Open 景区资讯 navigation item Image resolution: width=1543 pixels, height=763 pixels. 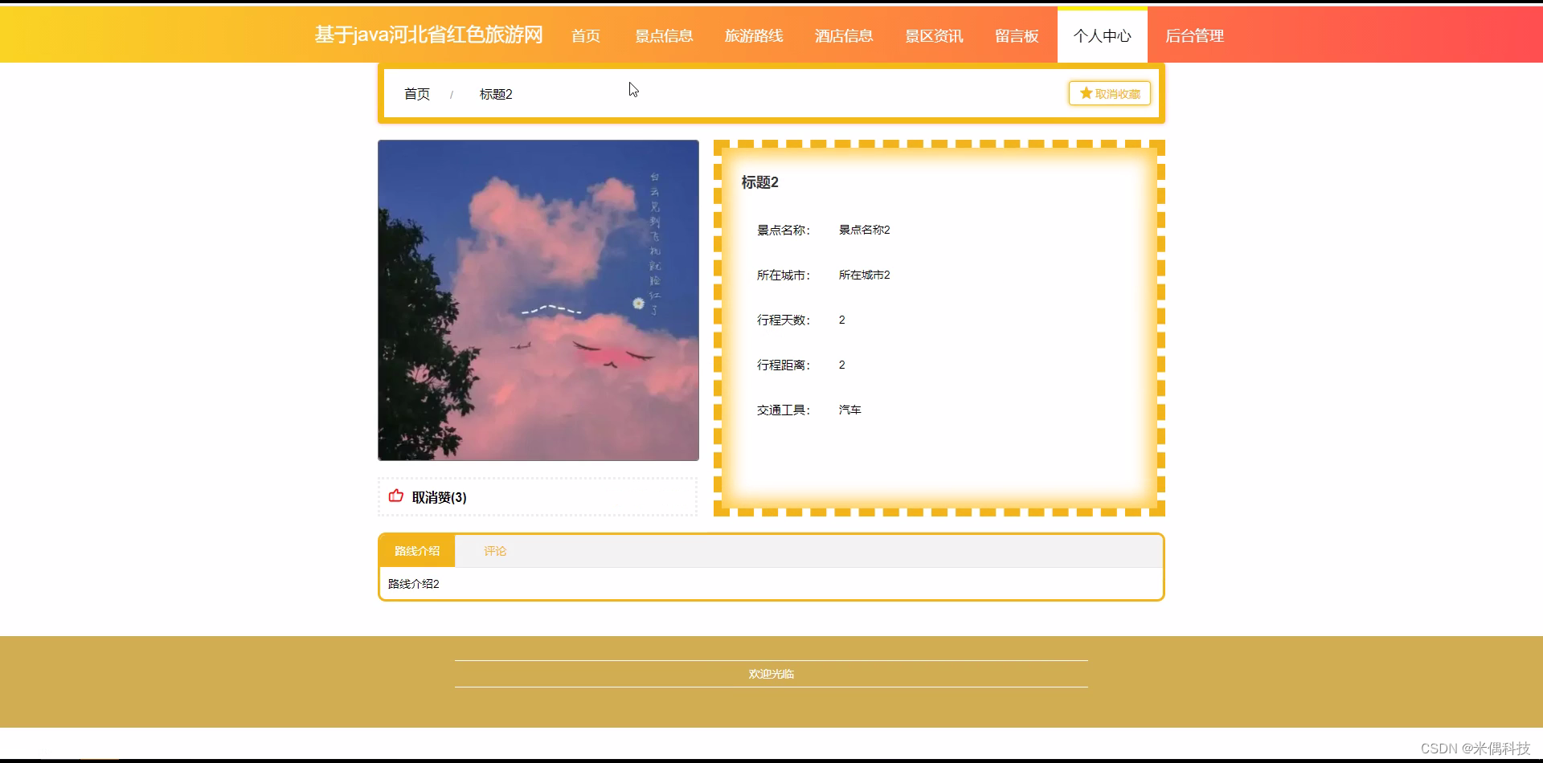(x=934, y=35)
